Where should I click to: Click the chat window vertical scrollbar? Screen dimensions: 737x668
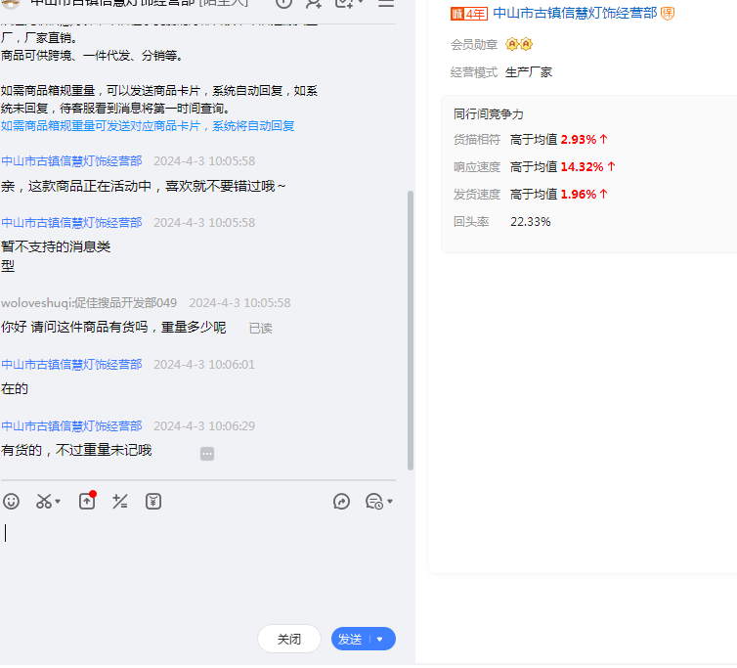point(411,323)
